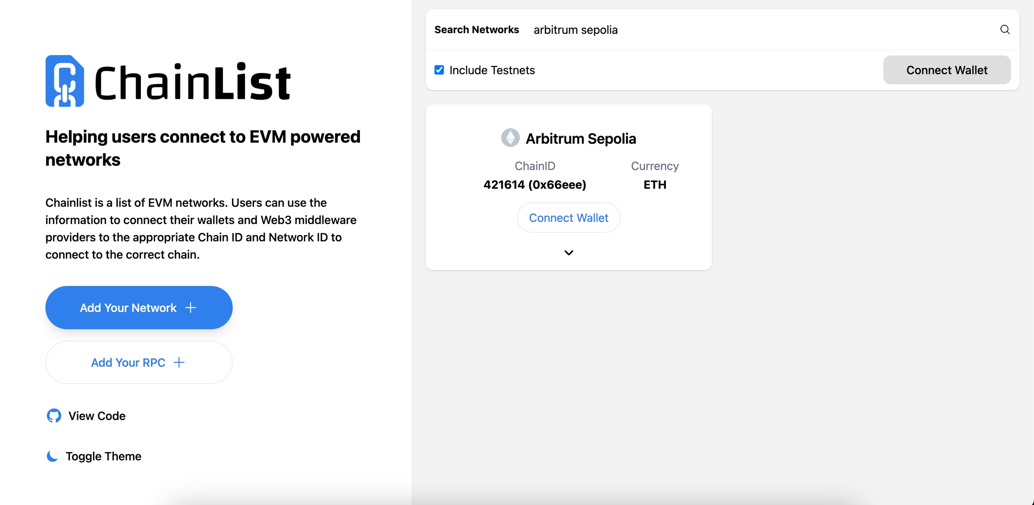Uncheck the Include Testnets checkbox
The height and width of the screenshot is (505, 1034).
tap(439, 70)
